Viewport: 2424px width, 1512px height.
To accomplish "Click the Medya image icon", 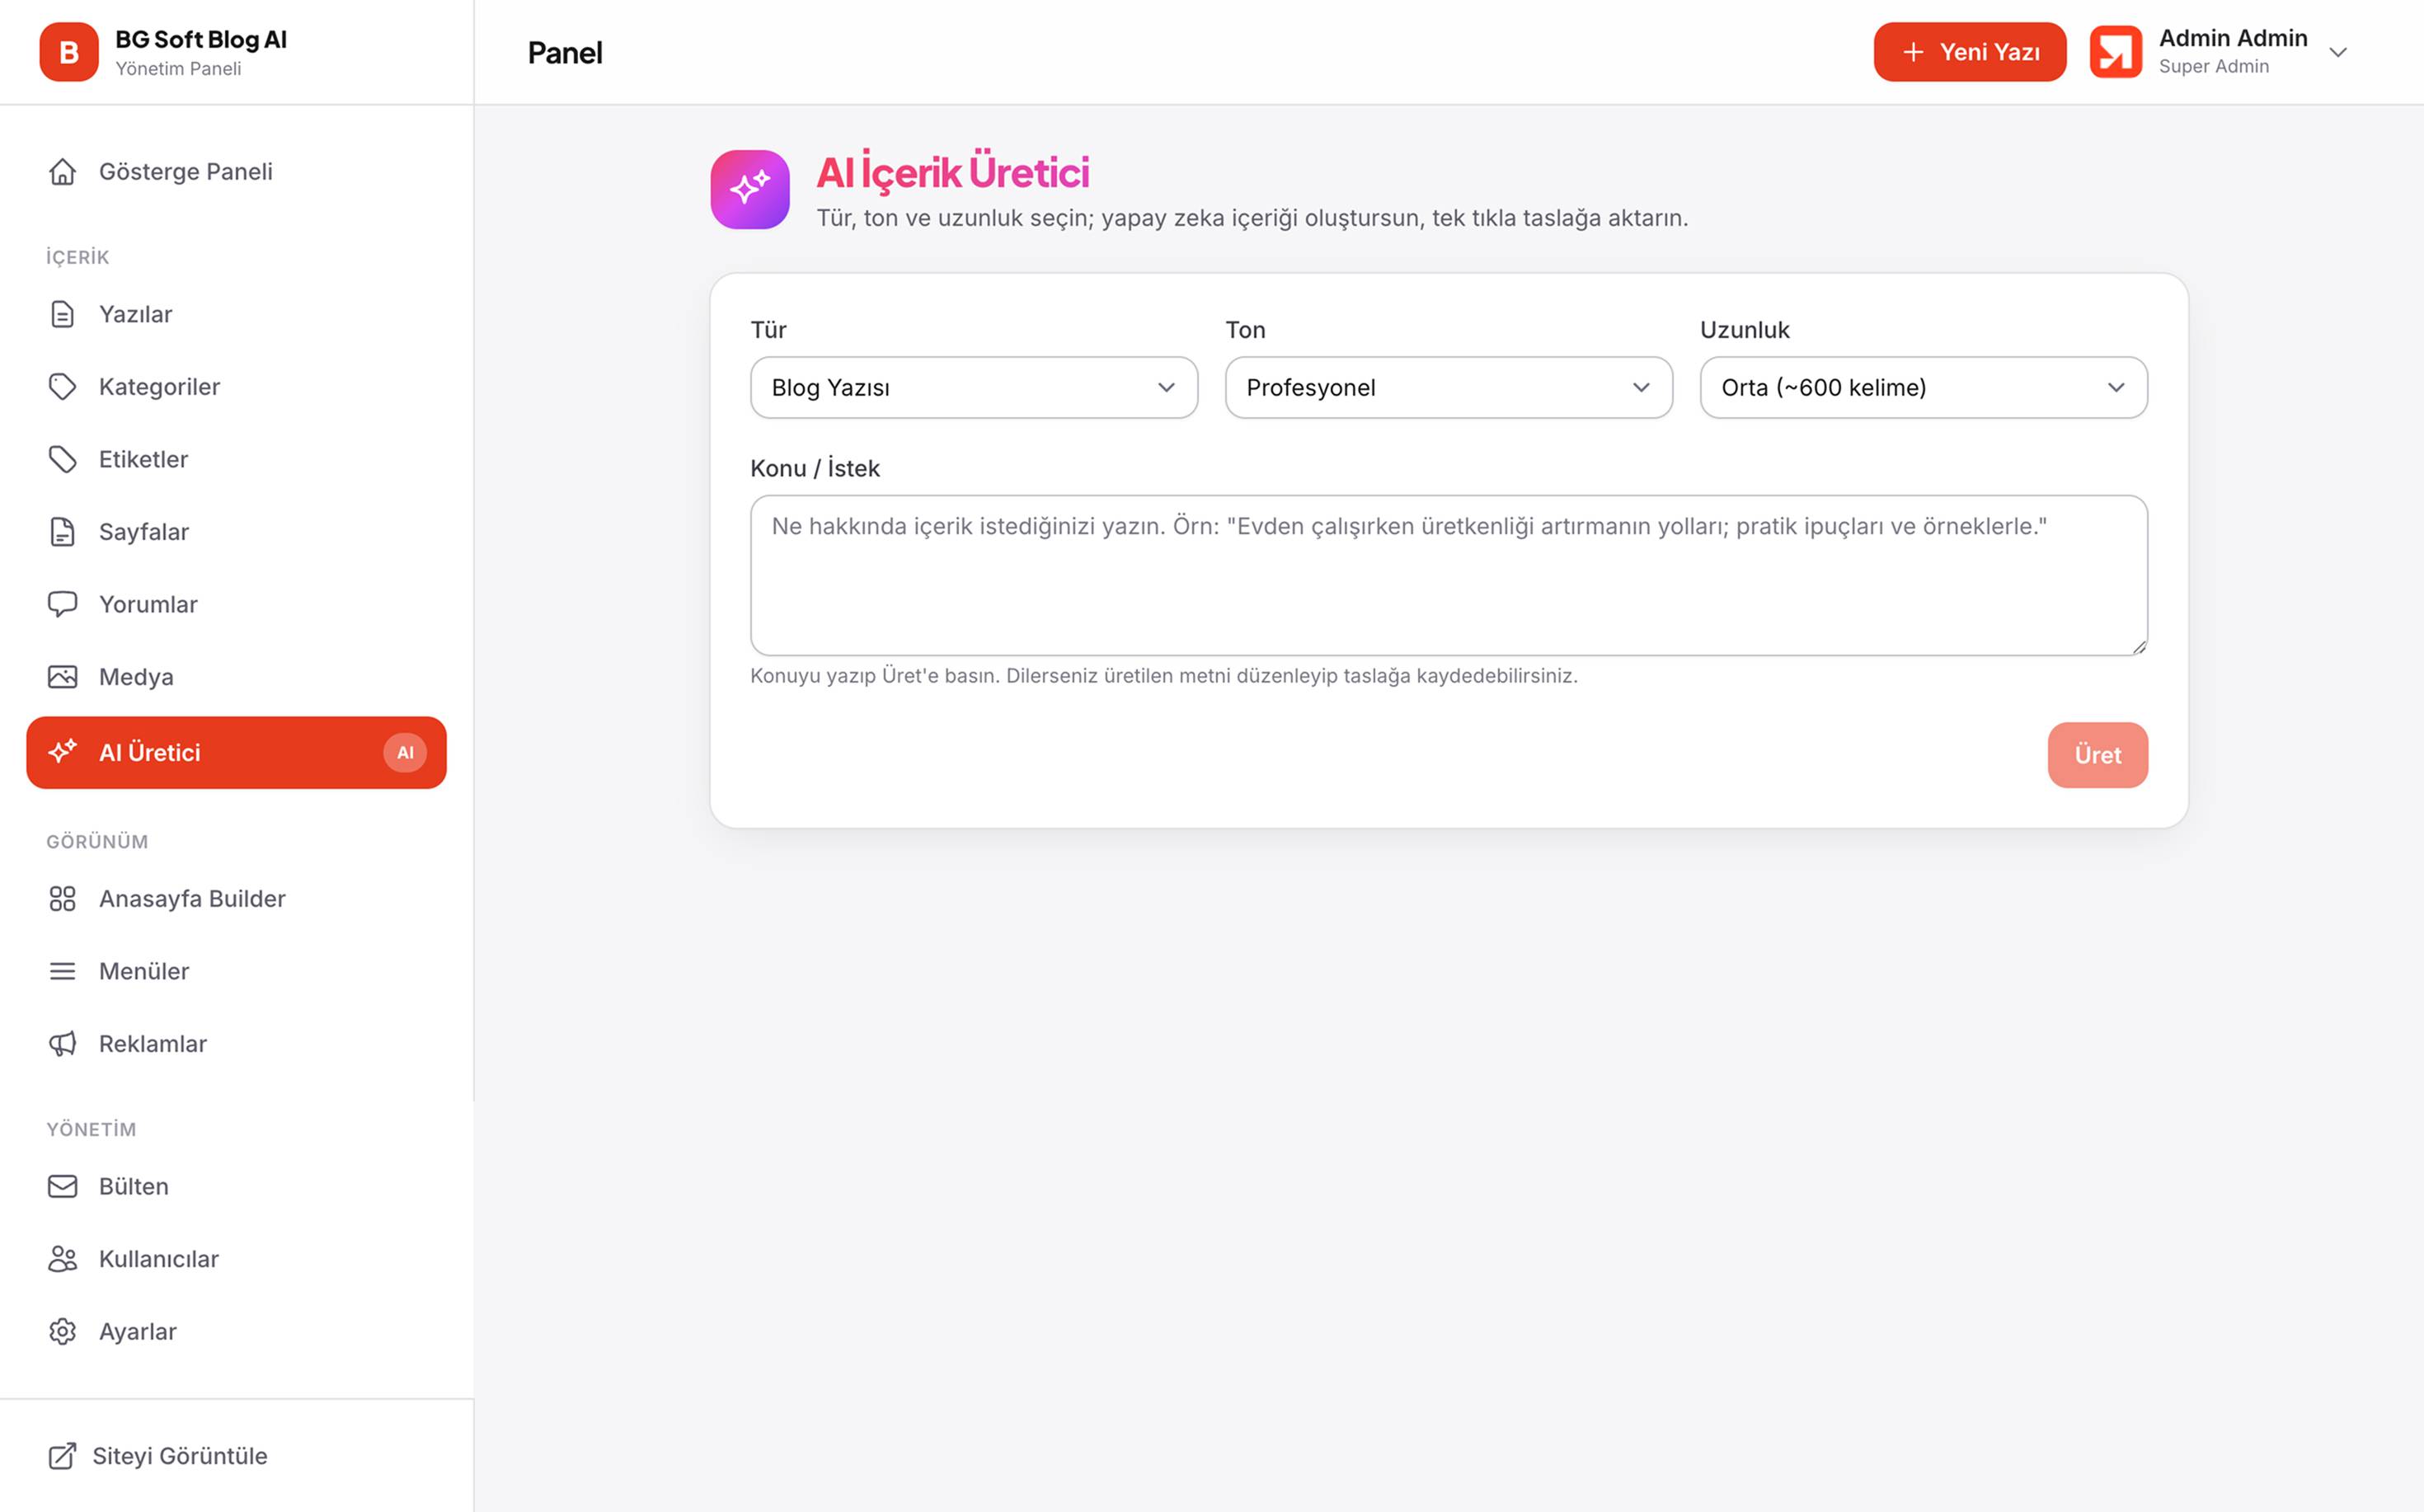I will 62,677.
